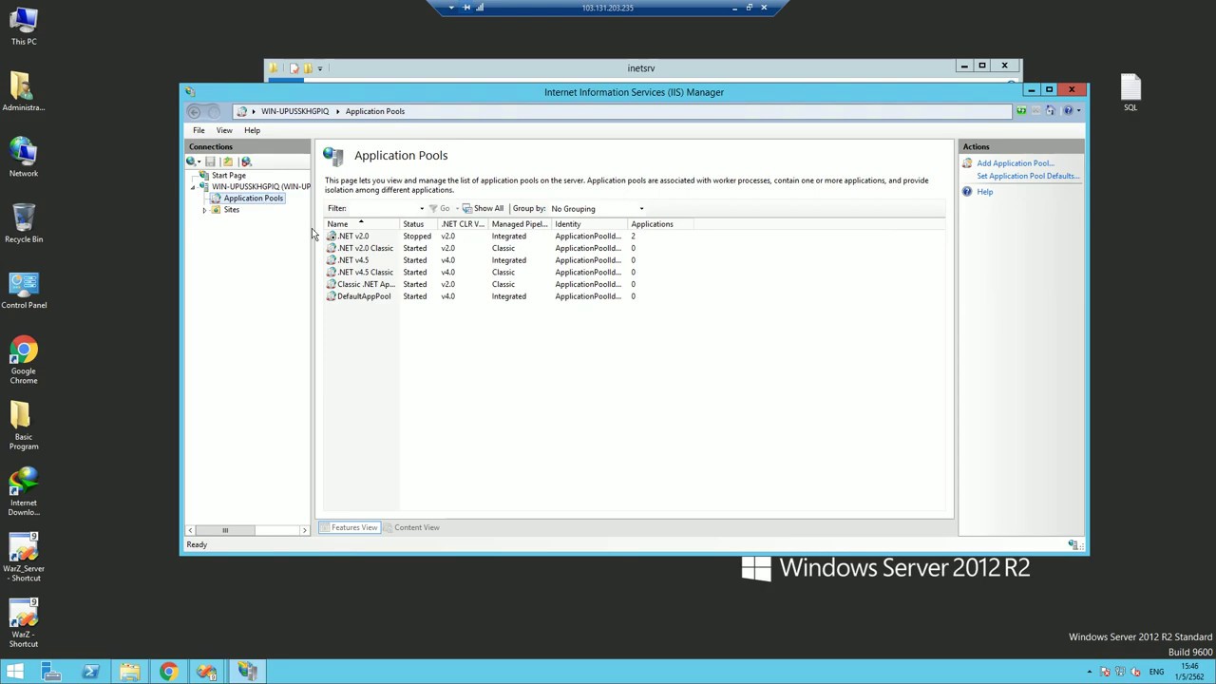Click the status bar configuration icon at bottom right
This screenshot has height=684, width=1216.
point(1073,545)
